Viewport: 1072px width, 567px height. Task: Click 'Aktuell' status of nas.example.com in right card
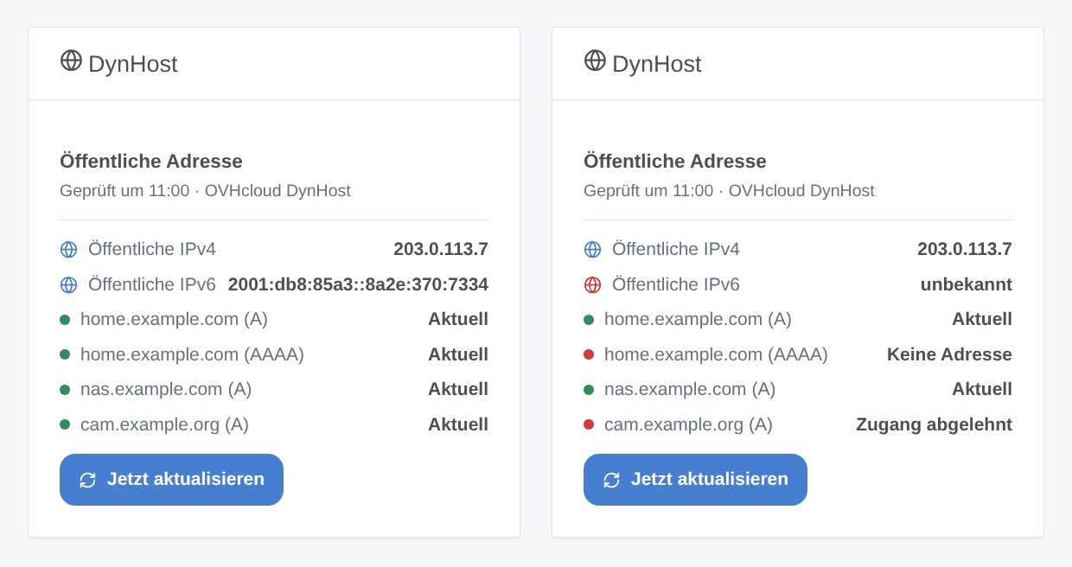coord(982,389)
